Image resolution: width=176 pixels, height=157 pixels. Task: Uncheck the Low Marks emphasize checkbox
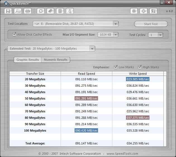click(x=116, y=67)
